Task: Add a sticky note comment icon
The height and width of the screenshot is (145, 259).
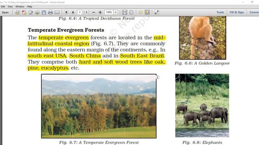Action: pyautogui.click(x=140, y=12)
